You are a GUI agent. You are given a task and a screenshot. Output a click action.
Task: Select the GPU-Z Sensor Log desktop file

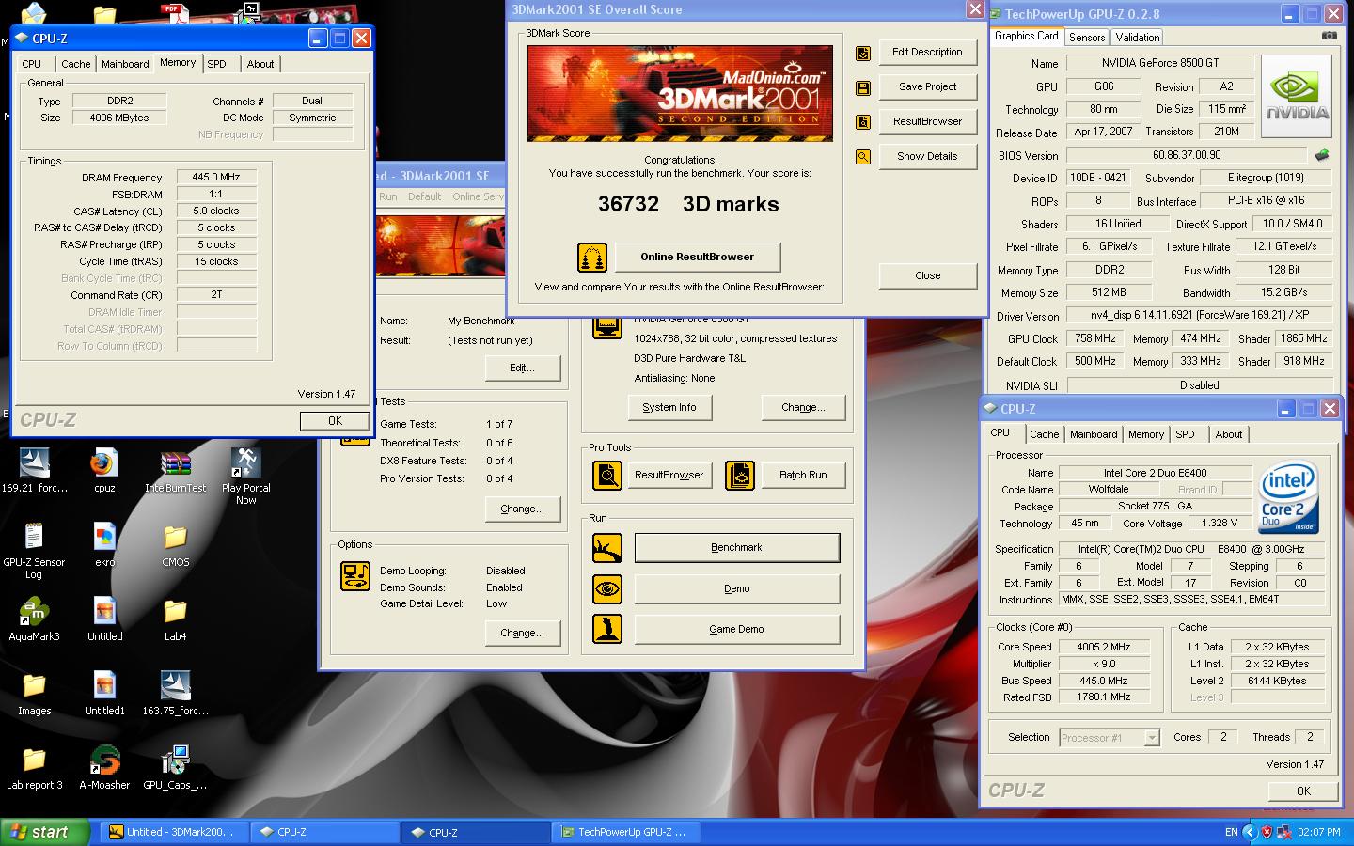[x=34, y=550]
